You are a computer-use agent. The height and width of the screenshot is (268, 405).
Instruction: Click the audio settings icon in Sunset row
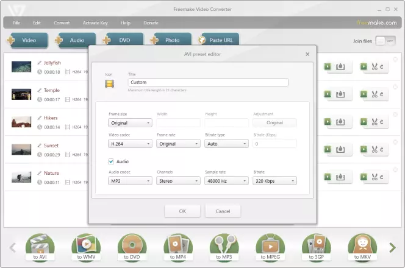[340, 150]
